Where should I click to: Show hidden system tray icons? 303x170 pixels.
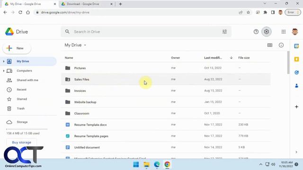[x=261, y=164]
